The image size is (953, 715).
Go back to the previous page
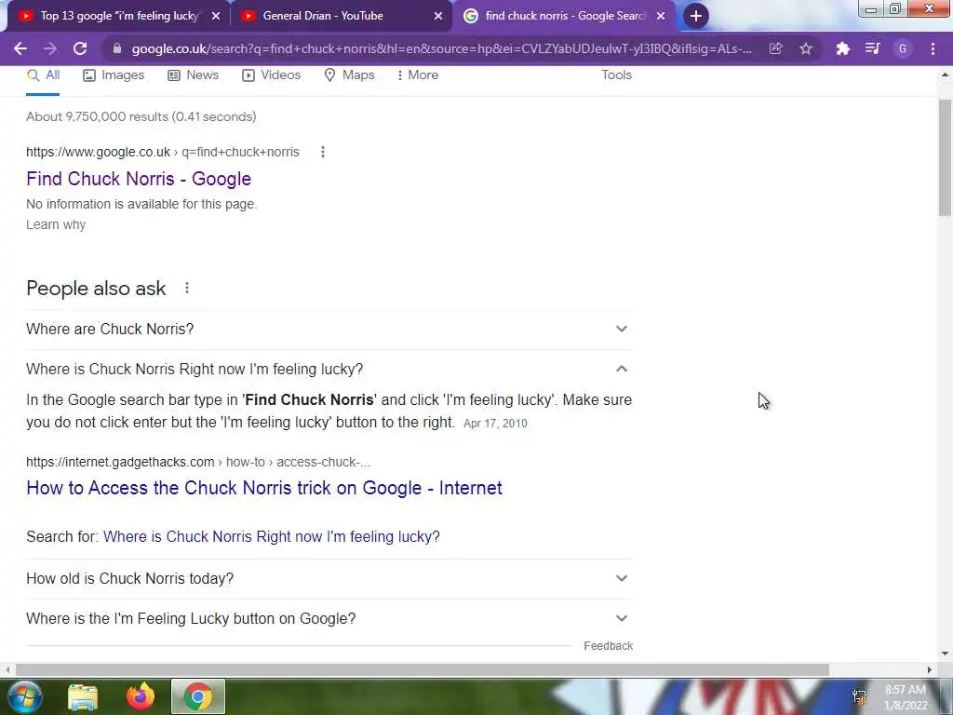pyautogui.click(x=20, y=48)
